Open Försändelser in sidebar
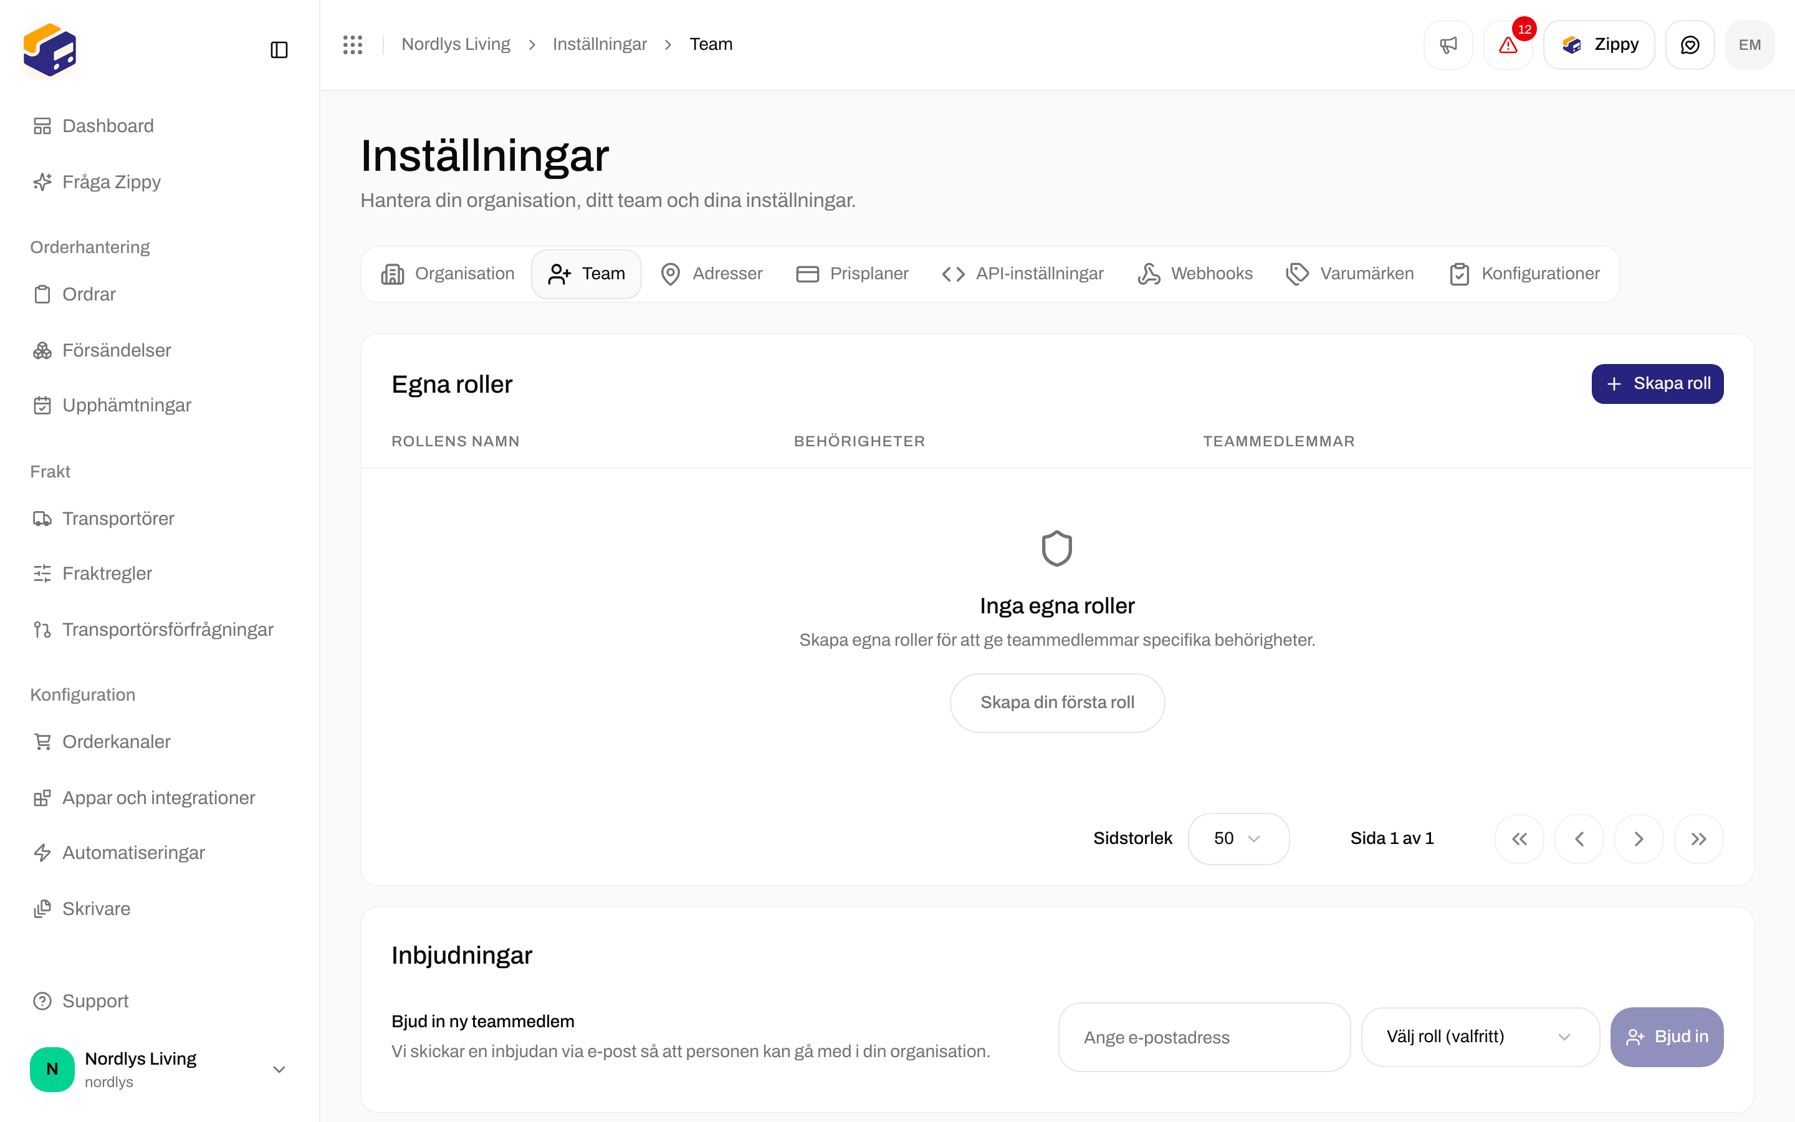Viewport: 1795px width, 1122px height. pos(160,350)
